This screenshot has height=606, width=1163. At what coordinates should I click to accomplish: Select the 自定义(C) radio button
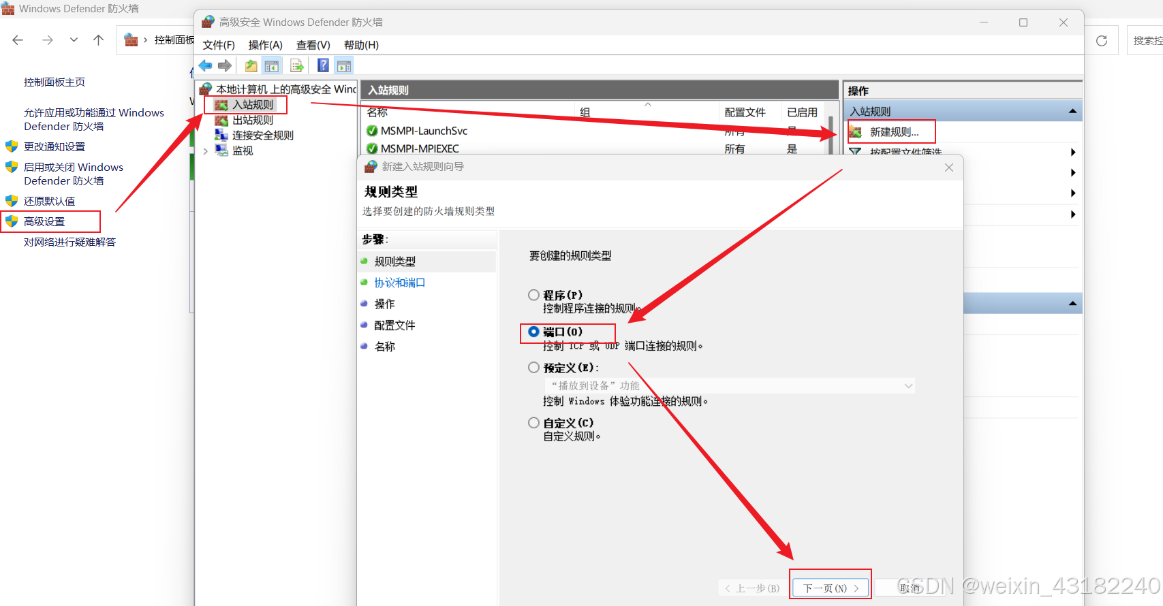coord(534,422)
